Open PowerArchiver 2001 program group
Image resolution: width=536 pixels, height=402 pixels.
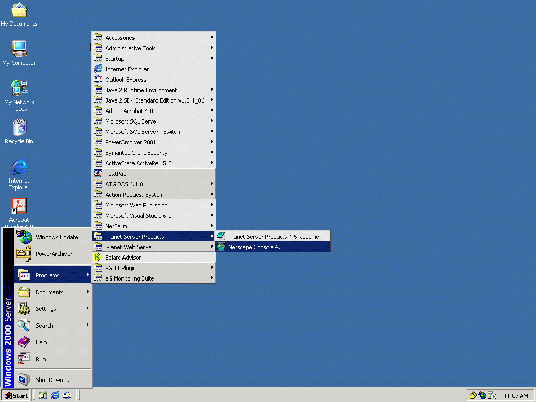pos(153,142)
